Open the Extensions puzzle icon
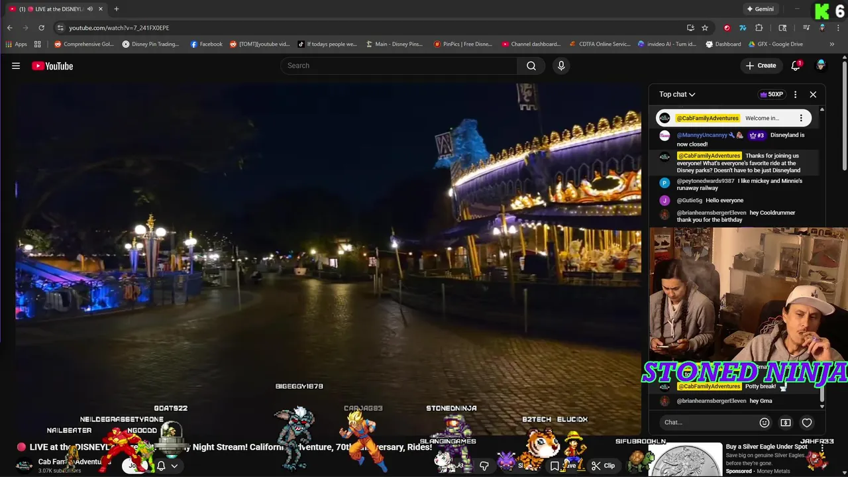This screenshot has width=848, height=477. (x=759, y=28)
